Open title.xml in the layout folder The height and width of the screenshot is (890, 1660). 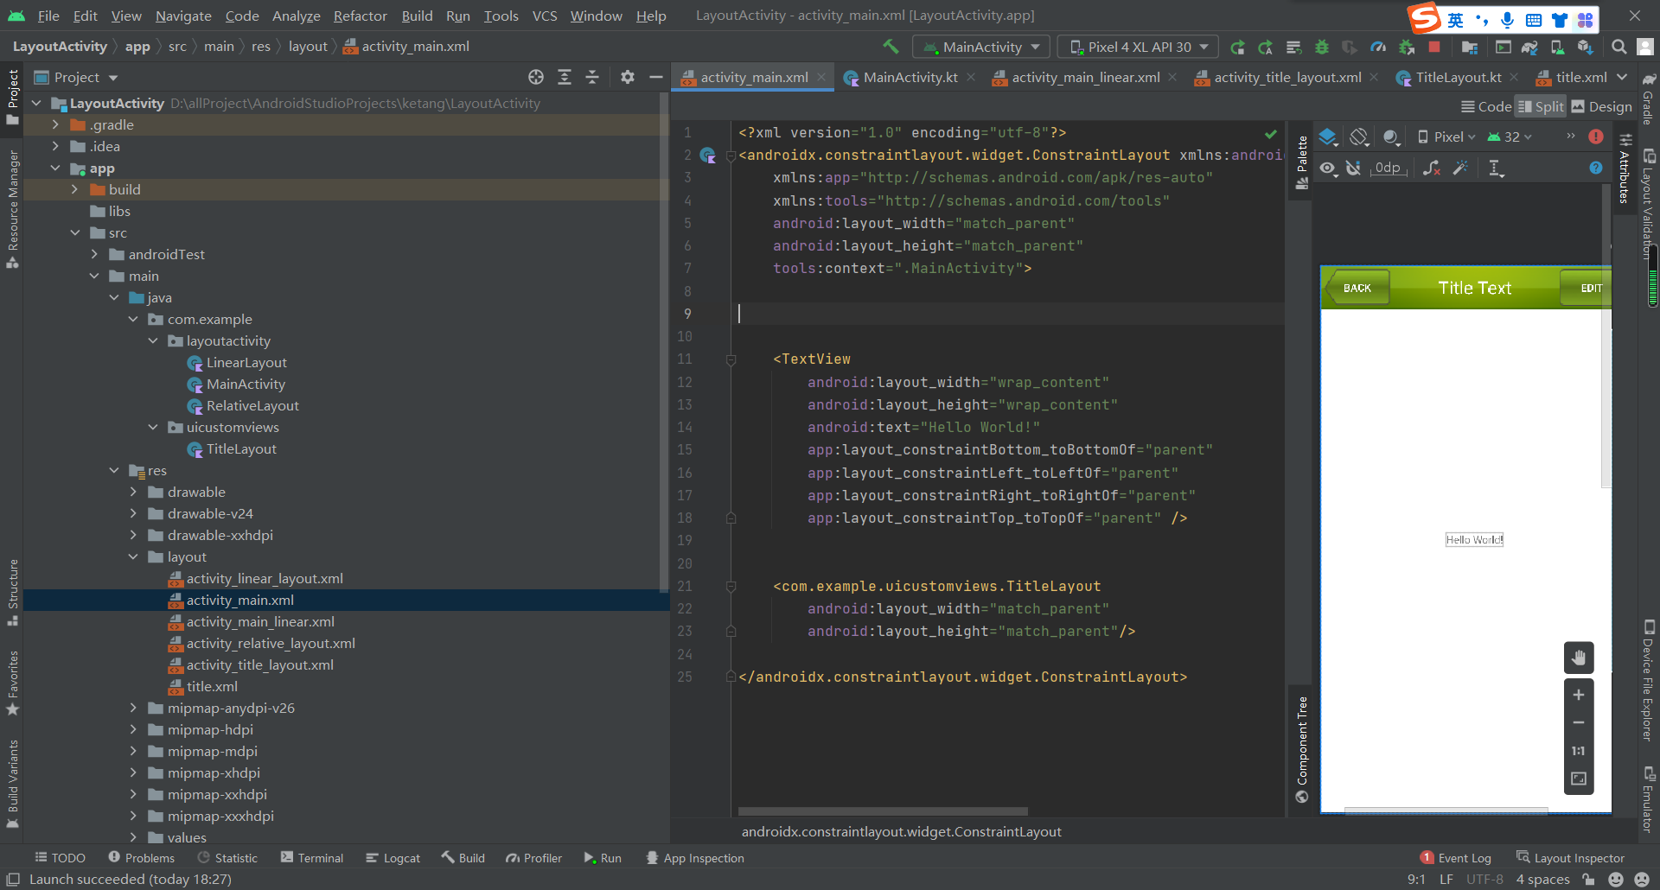tap(212, 686)
